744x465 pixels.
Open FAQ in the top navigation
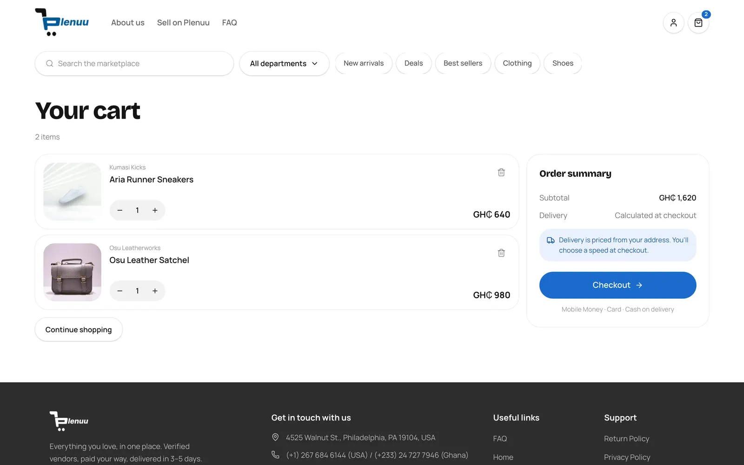pos(229,23)
